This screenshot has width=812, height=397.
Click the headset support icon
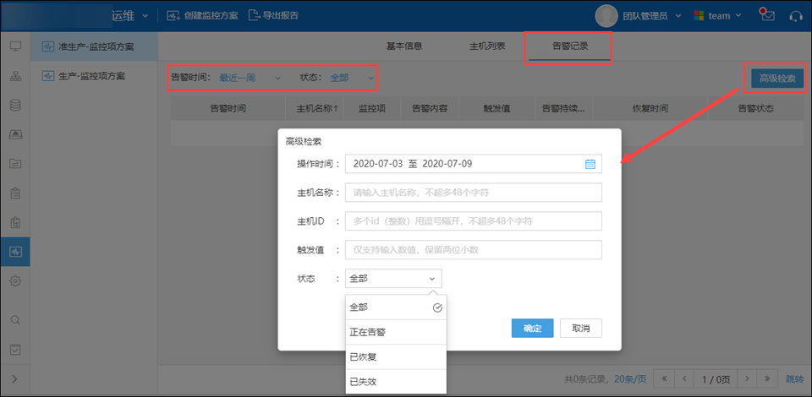tap(795, 15)
